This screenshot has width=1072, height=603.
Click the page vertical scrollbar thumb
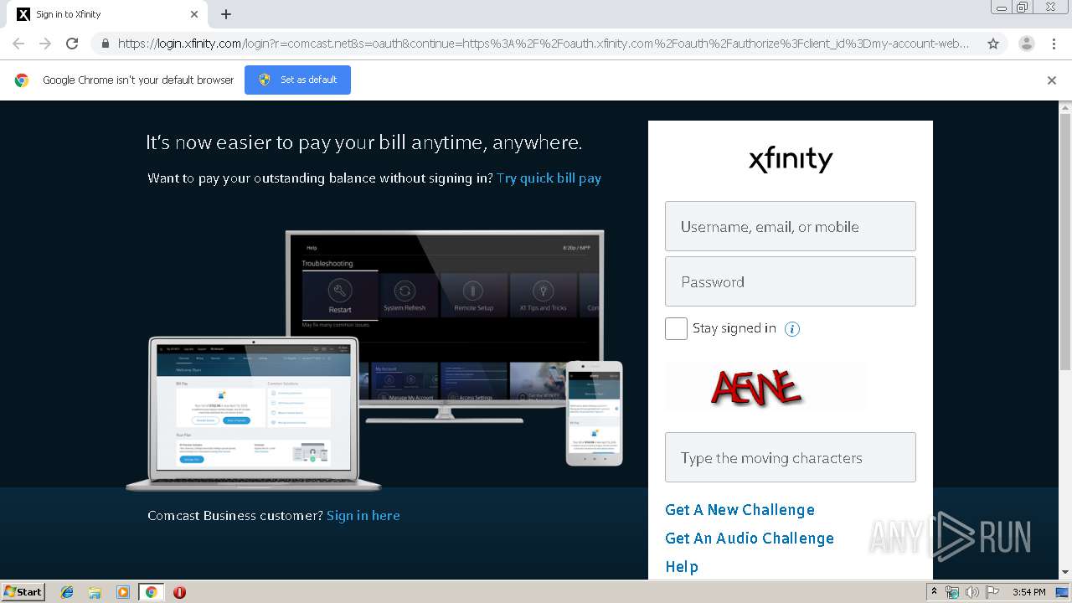[x=1065, y=243]
